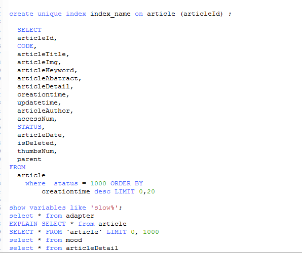Click 'index_name' in the create index line
The image size is (302, 253).
click(110, 14)
